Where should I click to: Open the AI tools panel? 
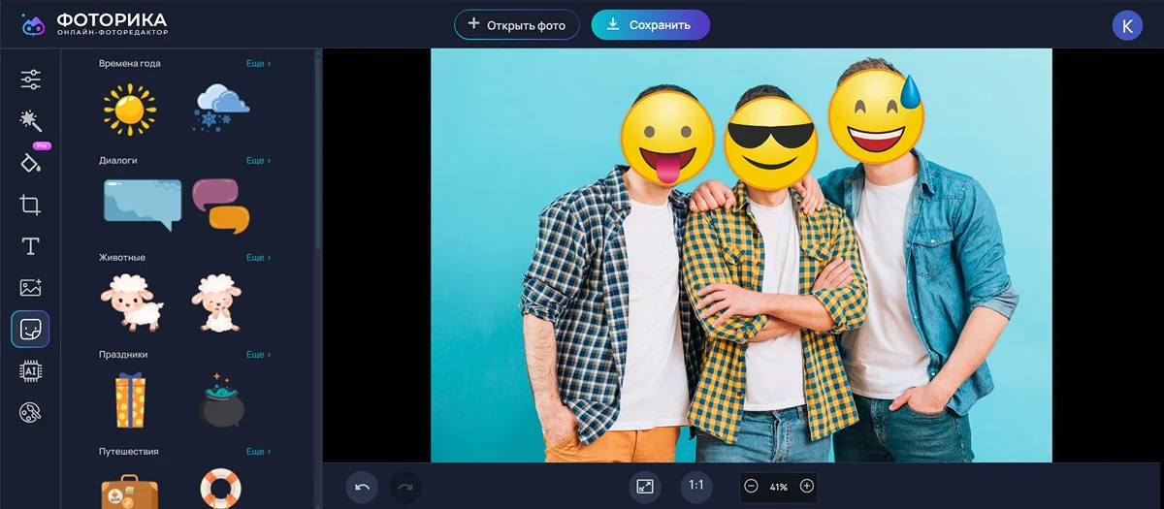(x=30, y=371)
